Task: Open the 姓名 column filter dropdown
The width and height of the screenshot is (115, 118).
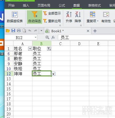Action: [x=30, y=49]
